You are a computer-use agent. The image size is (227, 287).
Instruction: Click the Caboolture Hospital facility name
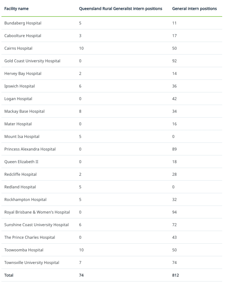coord(23,36)
